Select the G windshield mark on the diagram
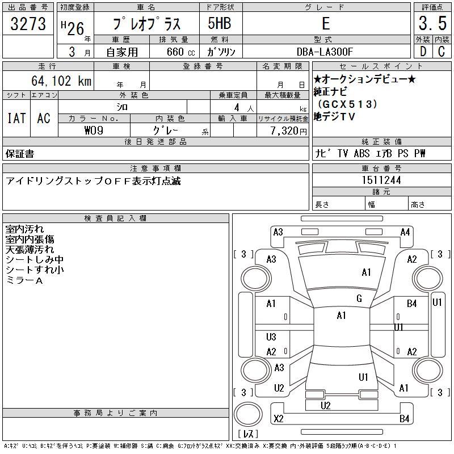This screenshot has height=454, width=454. [359, 299]
